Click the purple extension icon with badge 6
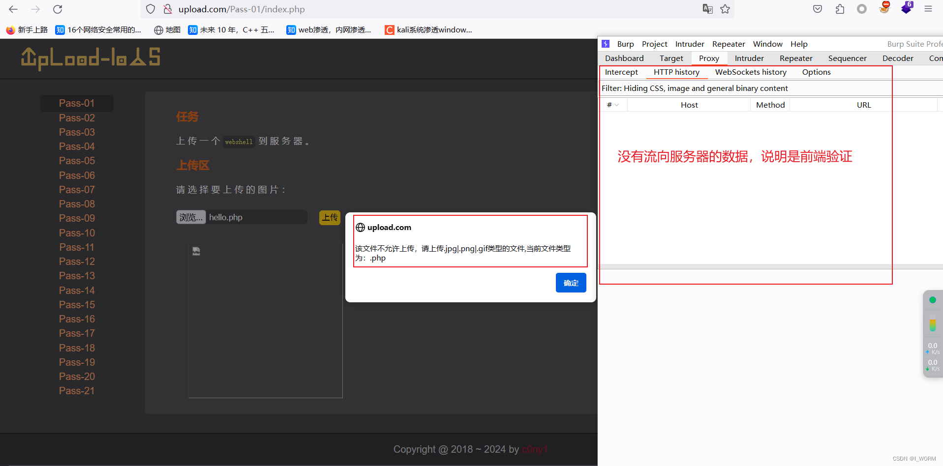The width and height of the screenshot is (943, 466). (x=907, y=8)
